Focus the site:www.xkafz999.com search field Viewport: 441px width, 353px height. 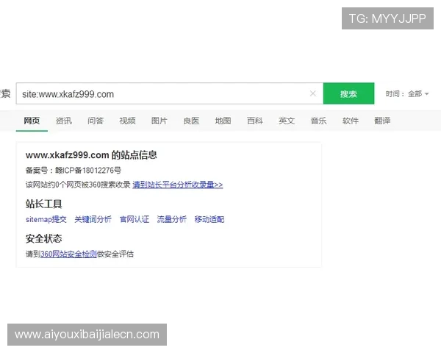(x=170, y=93)
